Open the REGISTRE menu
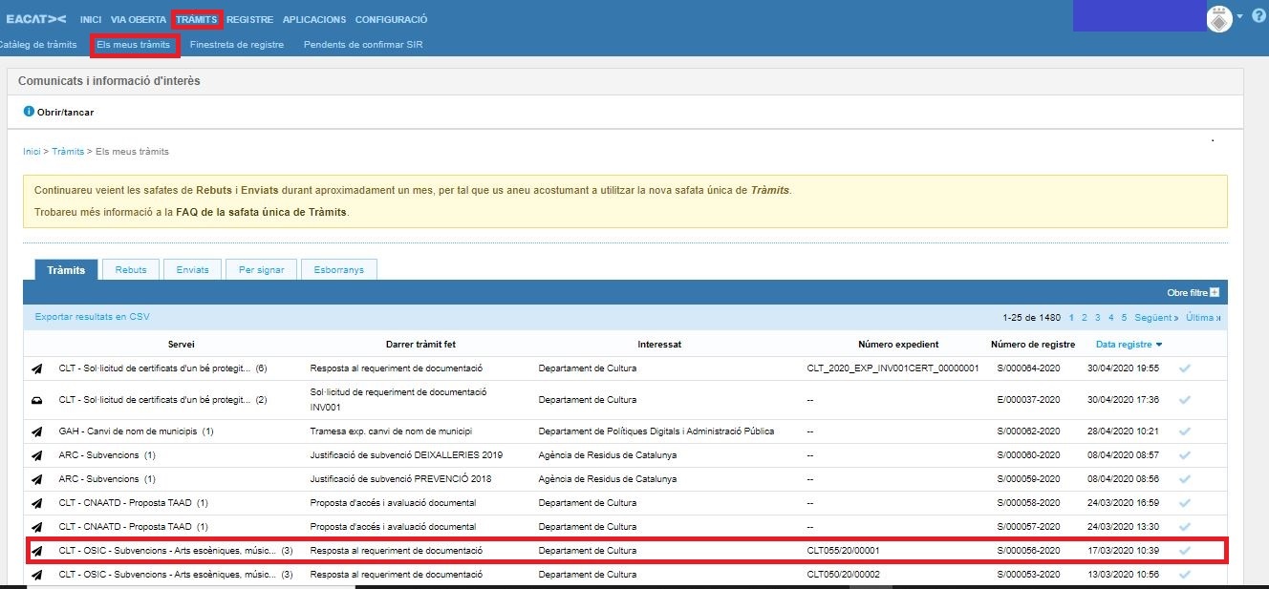Image resolution: width=1269 pixels, height=589 pixels. [249, 19]
